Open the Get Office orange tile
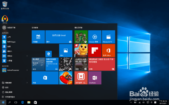The image size is (169, 105). tap(108, 50)
